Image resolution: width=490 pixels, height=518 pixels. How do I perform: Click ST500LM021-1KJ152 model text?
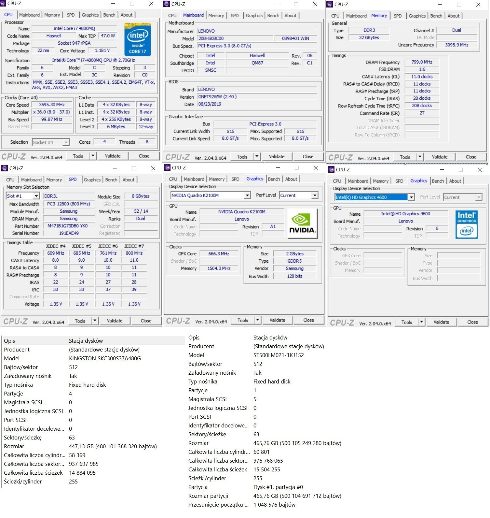[x=279, y=355]
